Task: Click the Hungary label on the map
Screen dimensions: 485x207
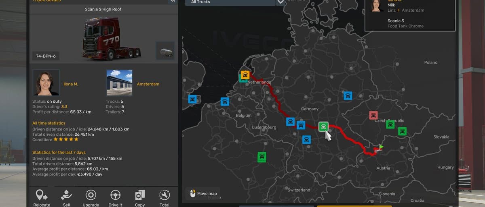Action: (x=445, y=167)
